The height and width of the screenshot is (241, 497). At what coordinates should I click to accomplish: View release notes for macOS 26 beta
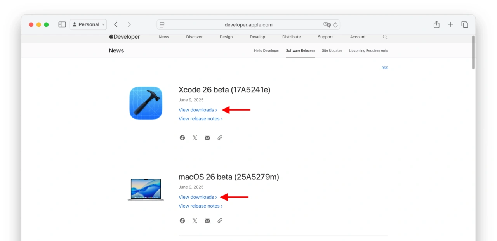(200, 206)
